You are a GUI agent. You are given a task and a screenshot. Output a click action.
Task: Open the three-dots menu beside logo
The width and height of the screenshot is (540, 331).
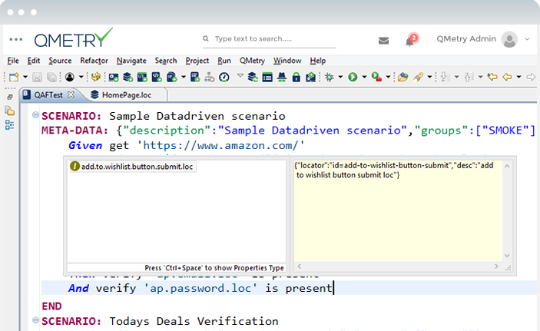pos(16,39)
